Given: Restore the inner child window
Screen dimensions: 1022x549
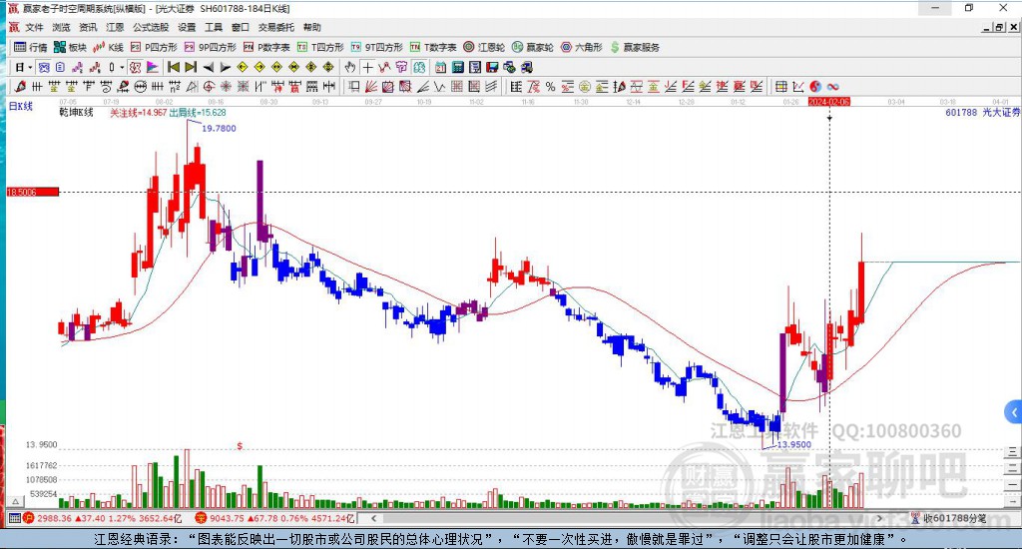Looking at the screenshot, I should (x=999, y=27).
